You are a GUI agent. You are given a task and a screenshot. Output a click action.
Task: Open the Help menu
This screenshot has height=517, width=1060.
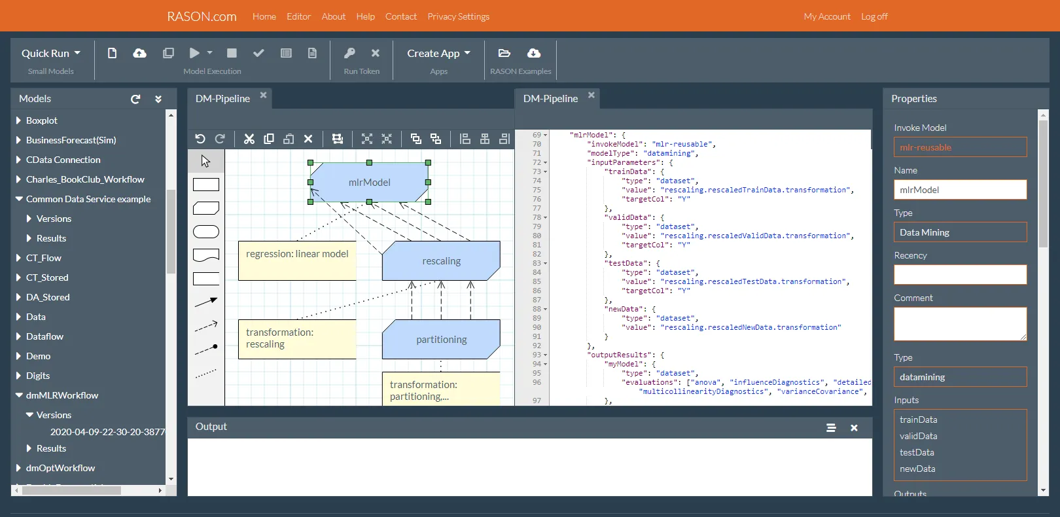pos(365,16)
